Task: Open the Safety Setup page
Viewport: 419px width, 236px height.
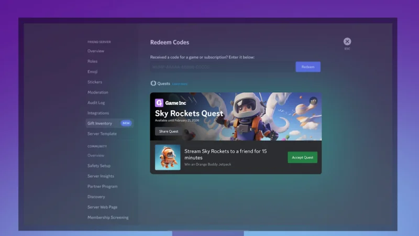Action: [x=99, y=166]
